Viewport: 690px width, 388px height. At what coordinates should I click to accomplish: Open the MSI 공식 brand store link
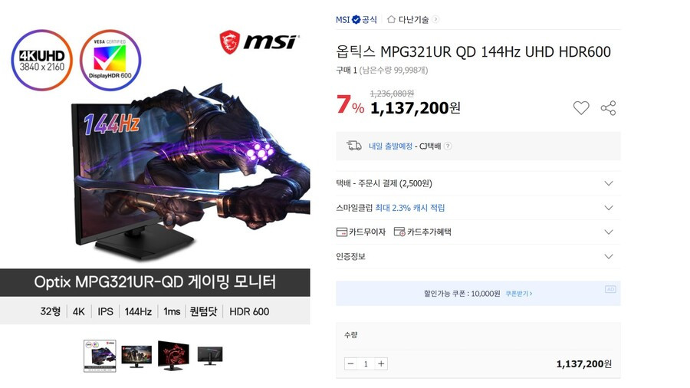(x=356, y=19)
